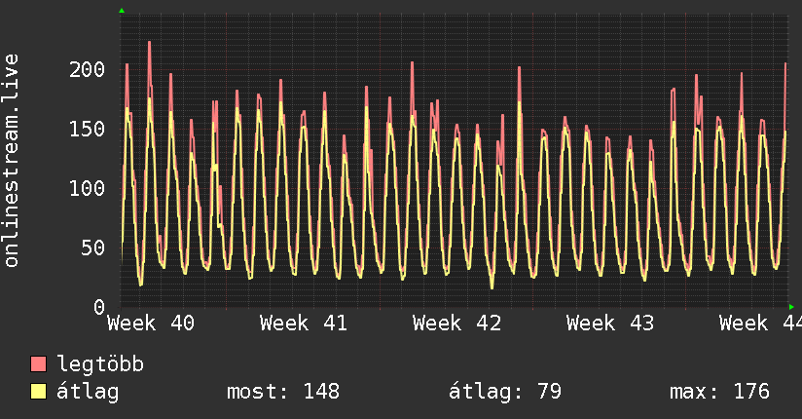The width and height of the screenshot is (802, 419).
Task: Click the 'max: 176' statistic
Action: [x=719, y=392]
